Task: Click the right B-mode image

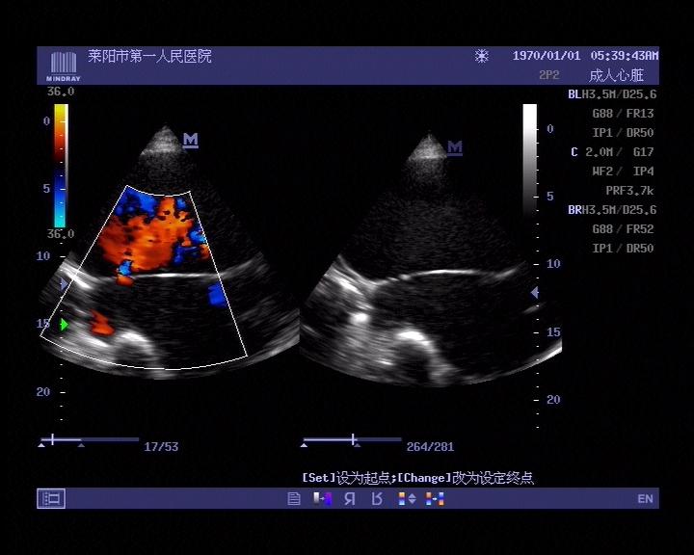Action: tap(432, 259)
